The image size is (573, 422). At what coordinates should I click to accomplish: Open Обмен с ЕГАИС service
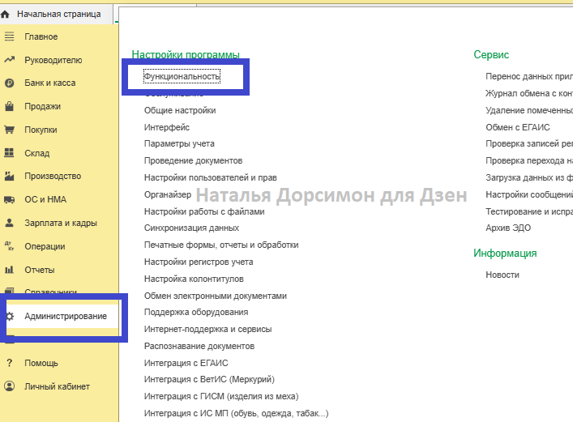click(517, 127)
